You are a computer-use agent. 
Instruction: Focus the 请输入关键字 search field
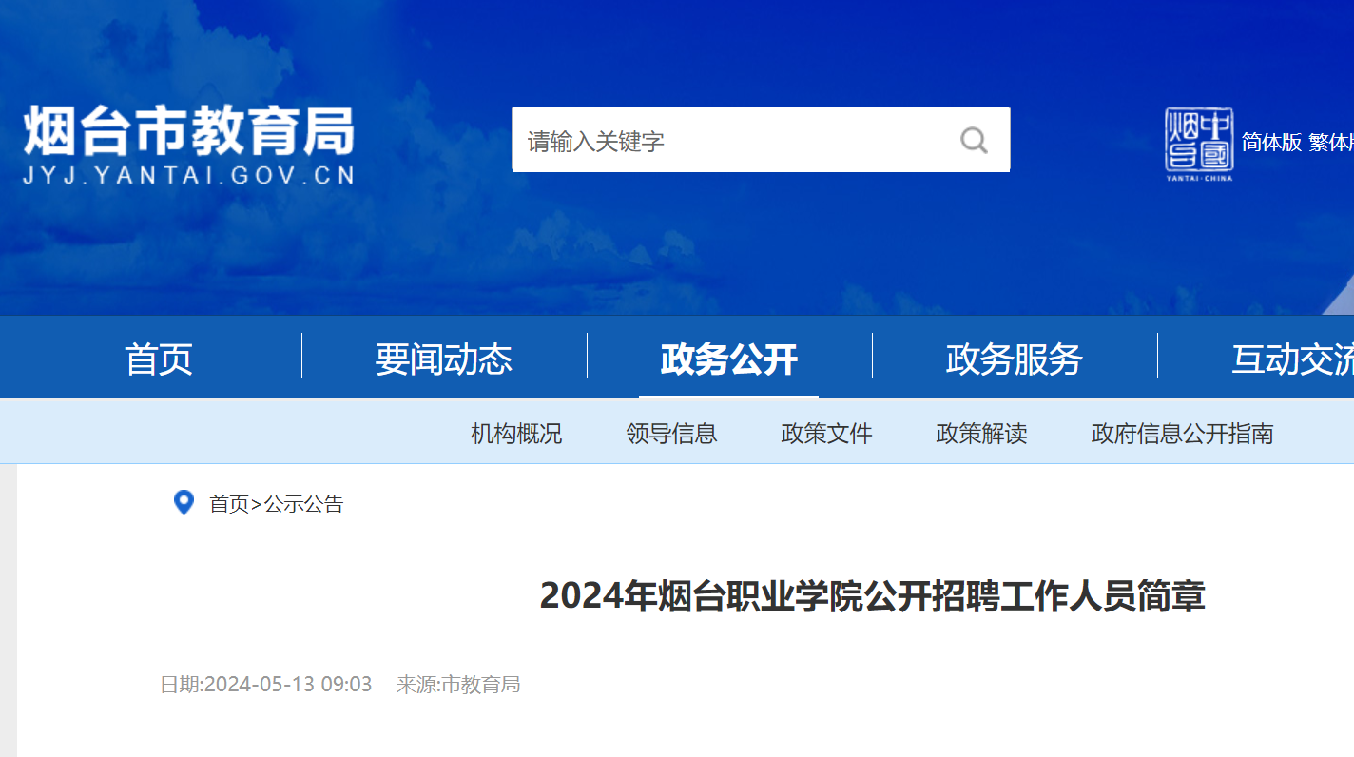coord(732,141)
